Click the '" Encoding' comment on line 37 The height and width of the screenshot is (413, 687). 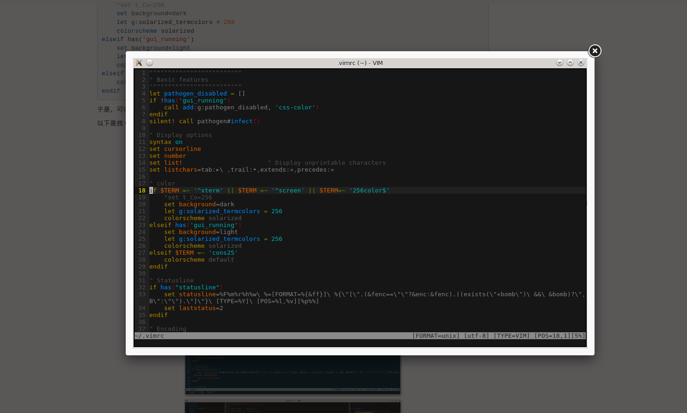point(168,329)
